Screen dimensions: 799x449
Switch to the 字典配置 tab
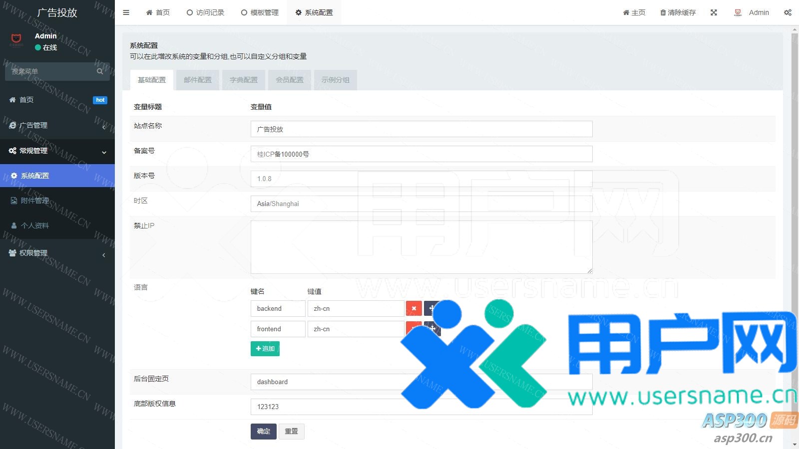coord(244,80)
